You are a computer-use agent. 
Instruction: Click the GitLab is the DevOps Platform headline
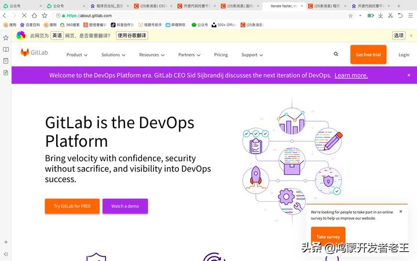click(x=120, y=132)
